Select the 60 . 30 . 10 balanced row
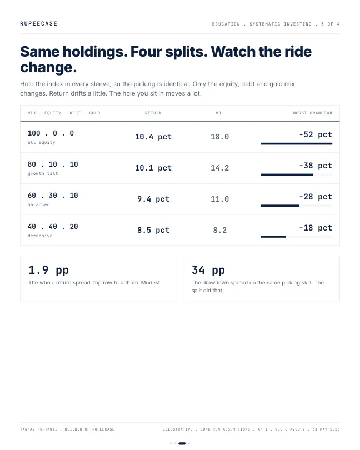This screenshot has width=360, height=450. (180, 199)
